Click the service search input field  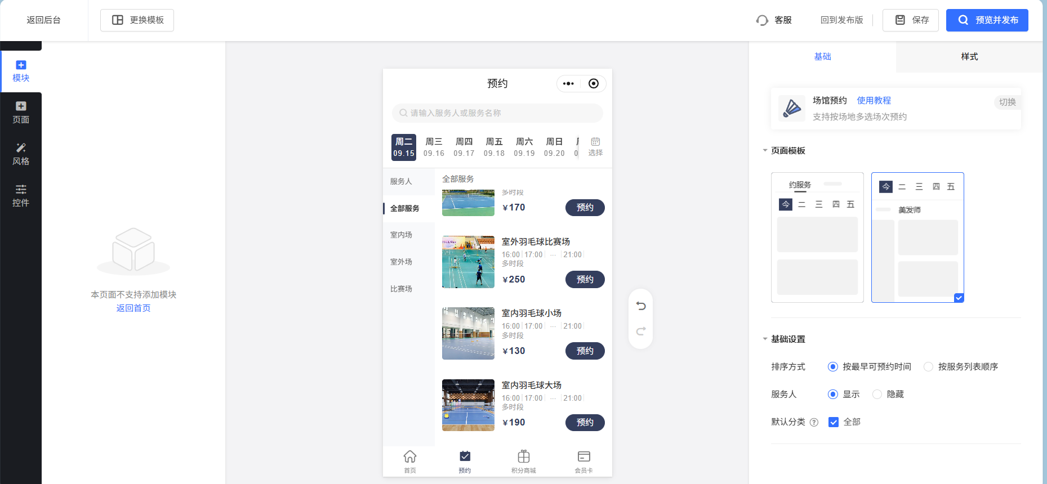point(497,113)
